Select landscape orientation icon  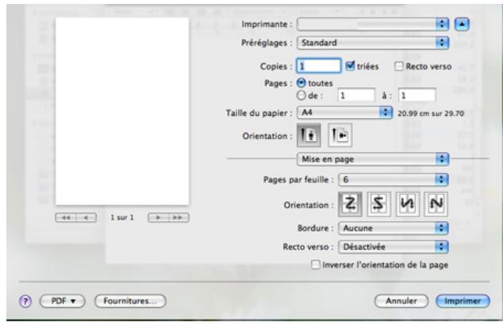pyautogui.click(x=340, y=136)
